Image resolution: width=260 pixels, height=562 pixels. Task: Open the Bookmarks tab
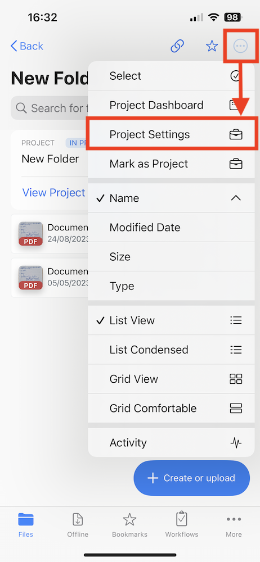[x=129, y=525]
